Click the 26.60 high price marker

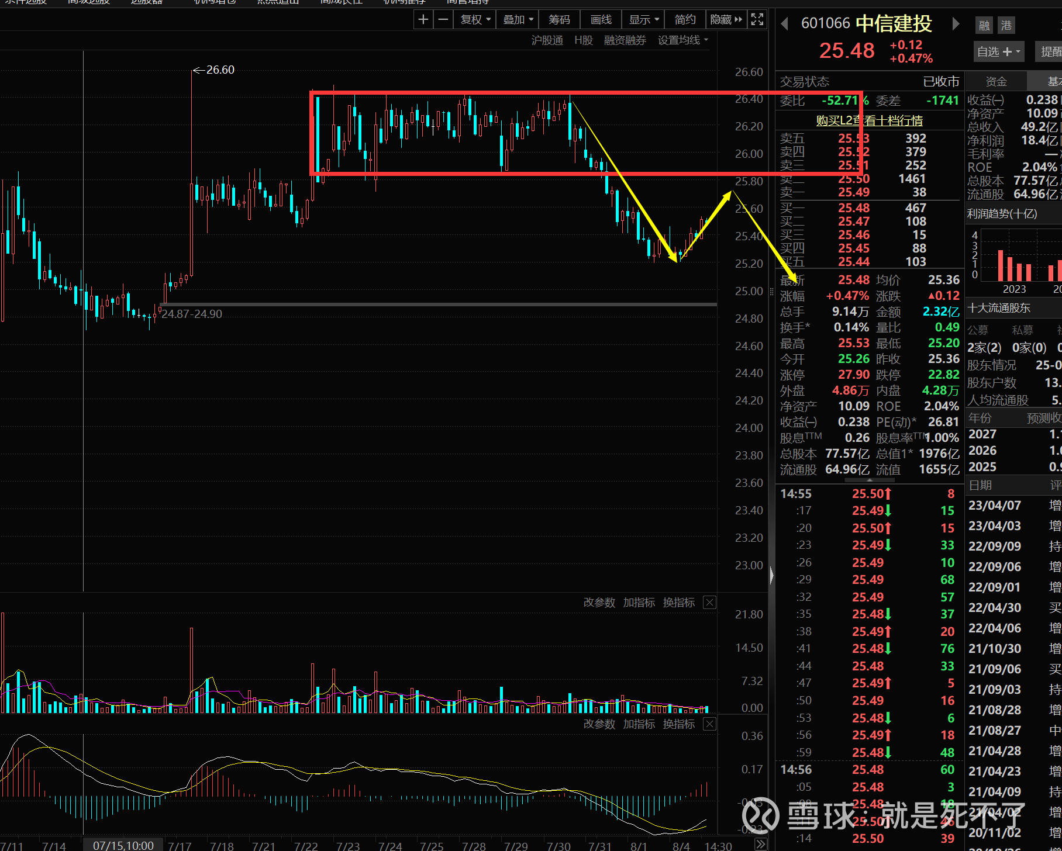pyautogui.click(x=214, y=70)
